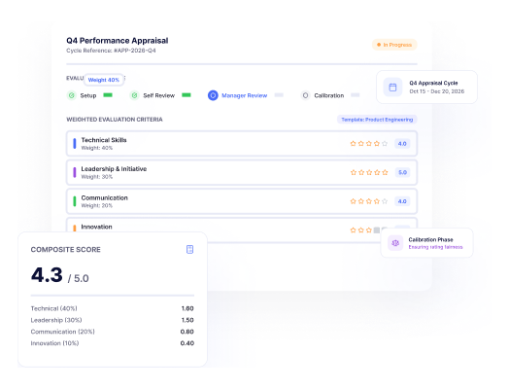Click the Leadership & Initiative row title
Screen dimensions: 509x389
coord(114,169)
